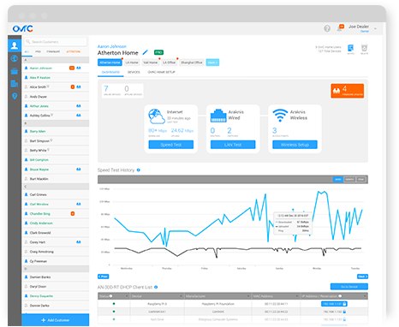Open the Device column filter dropdown
The width and height of the screenshot is (399, 327).
181,296
